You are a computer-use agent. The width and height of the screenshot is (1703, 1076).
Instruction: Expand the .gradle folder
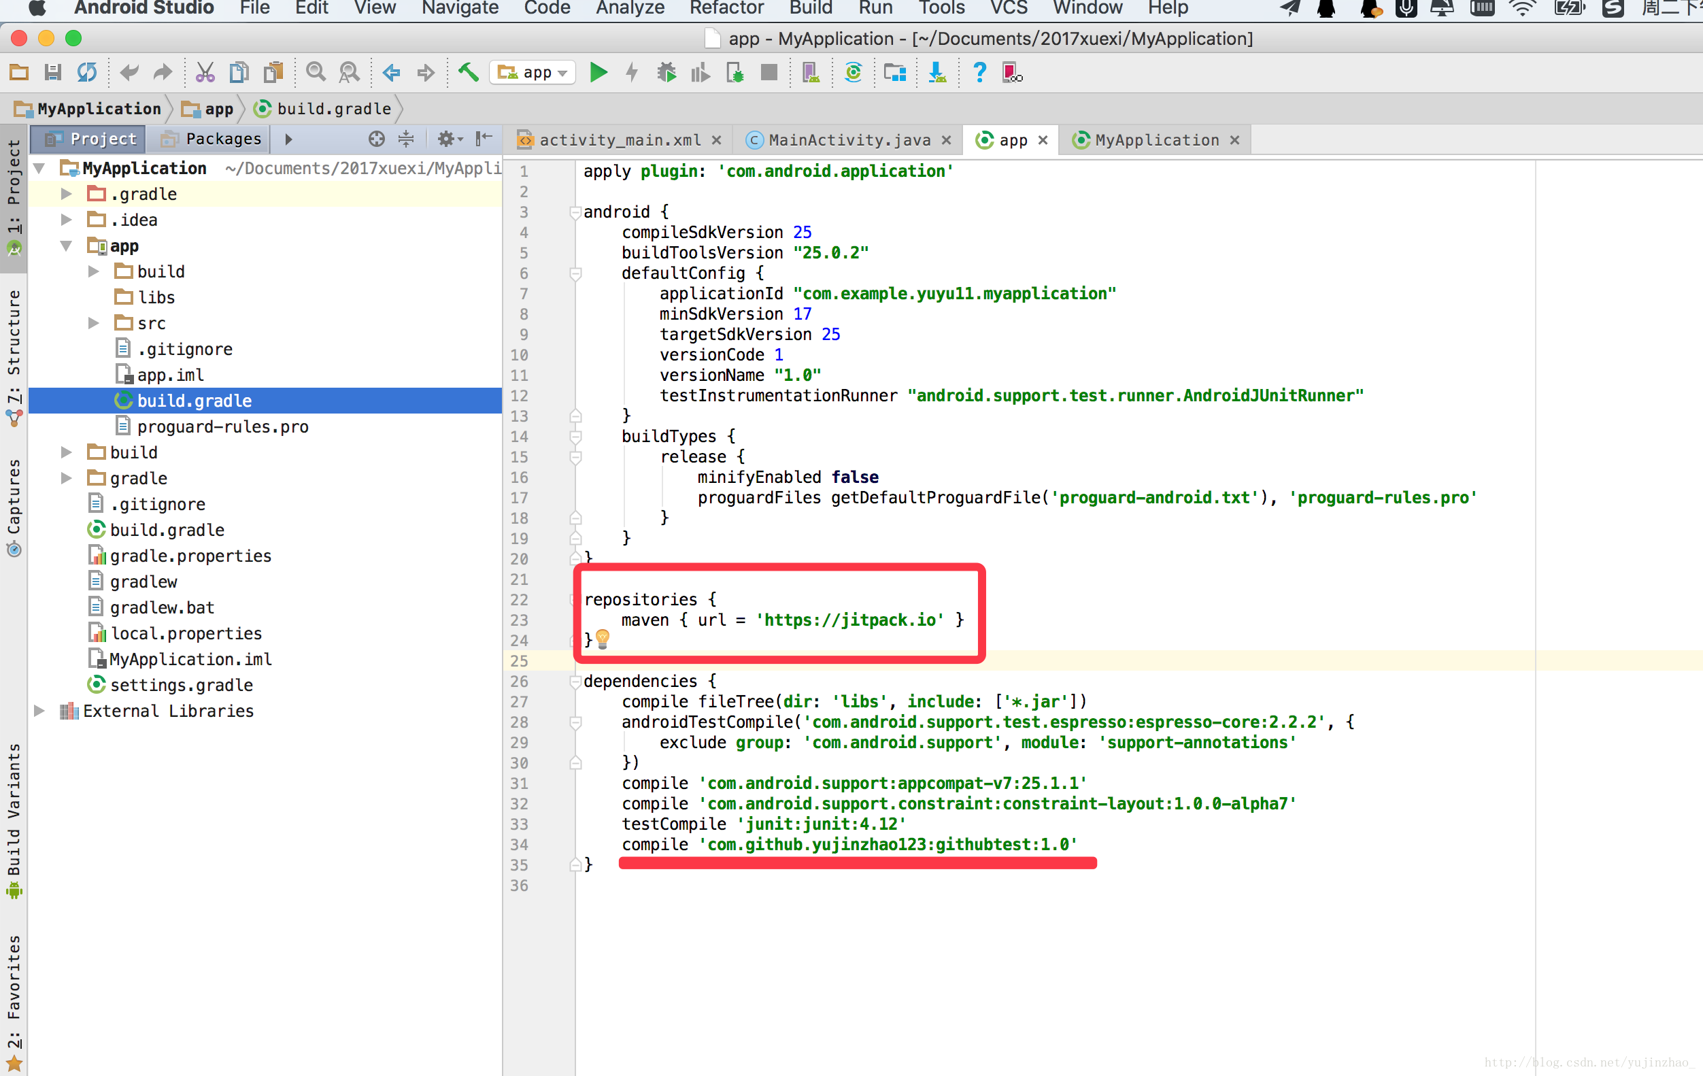67,194
